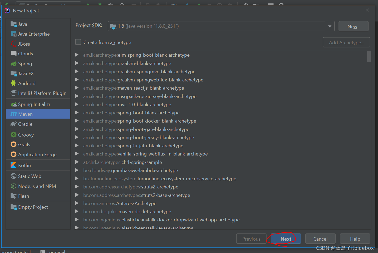Image resolution: width=378 pixels, height=253 pixels.
Task: Expand mvc-1.0-blank-archetype node
Action: click(77, 104)
